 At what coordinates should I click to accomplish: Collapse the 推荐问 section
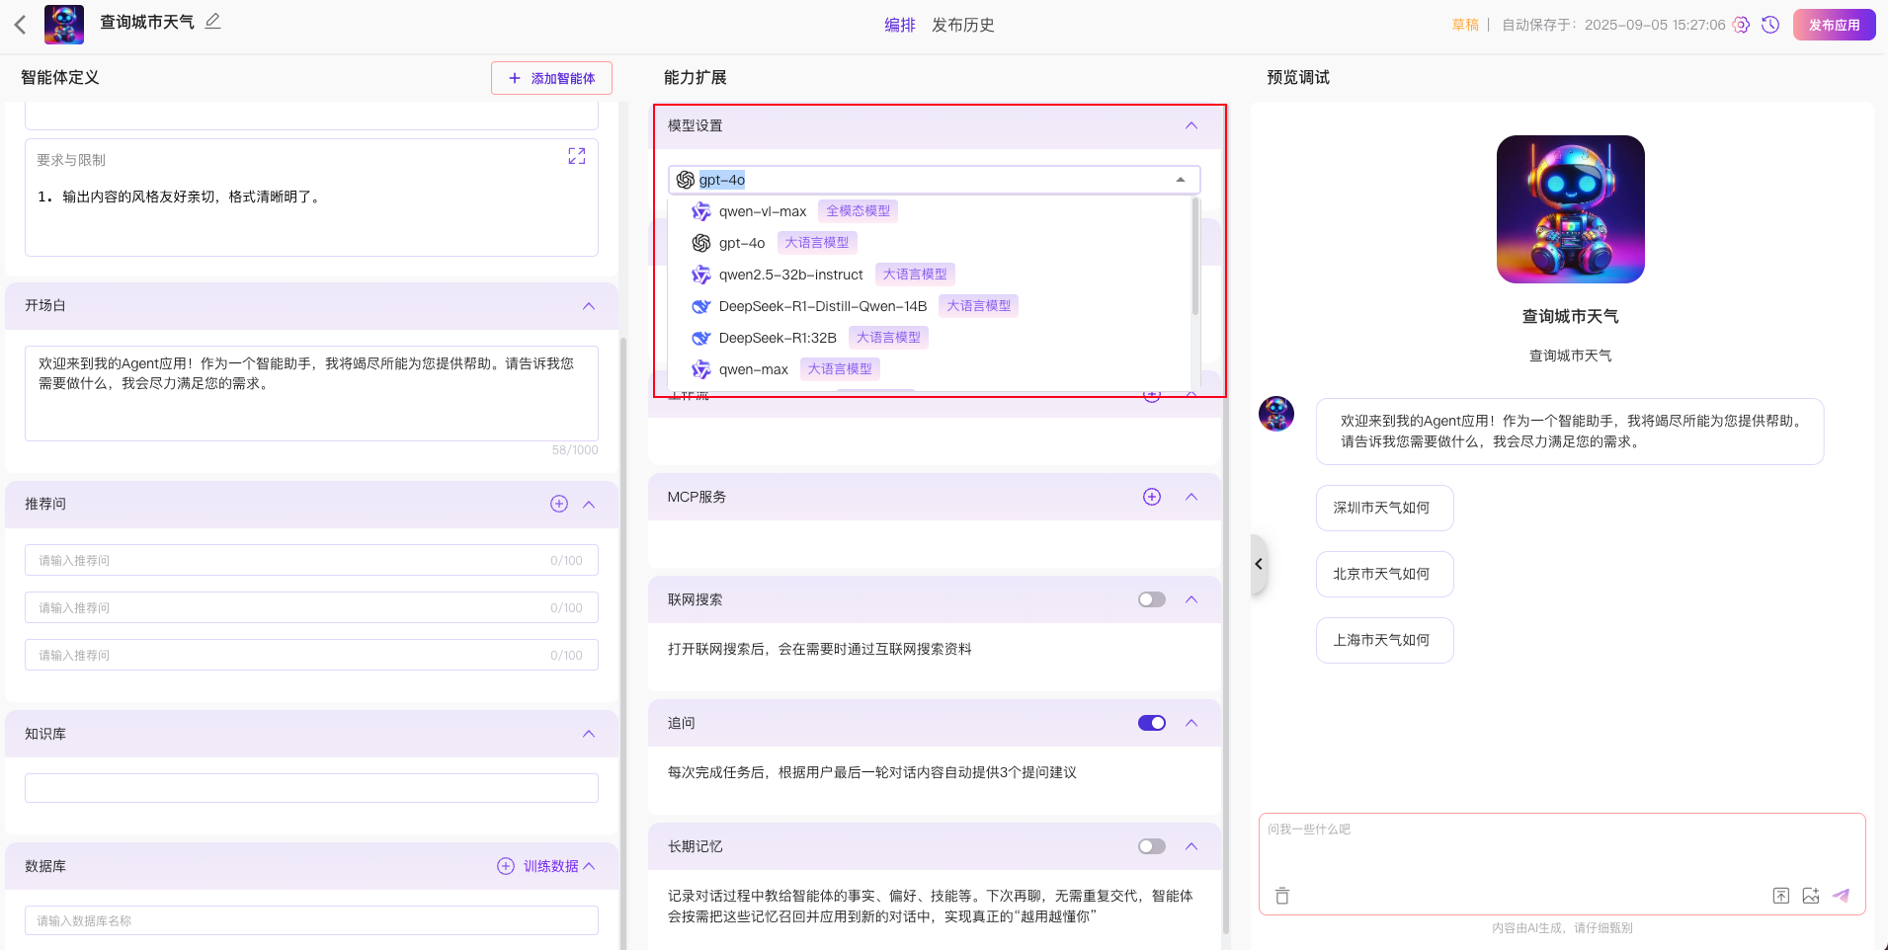[x=589, y=505]
